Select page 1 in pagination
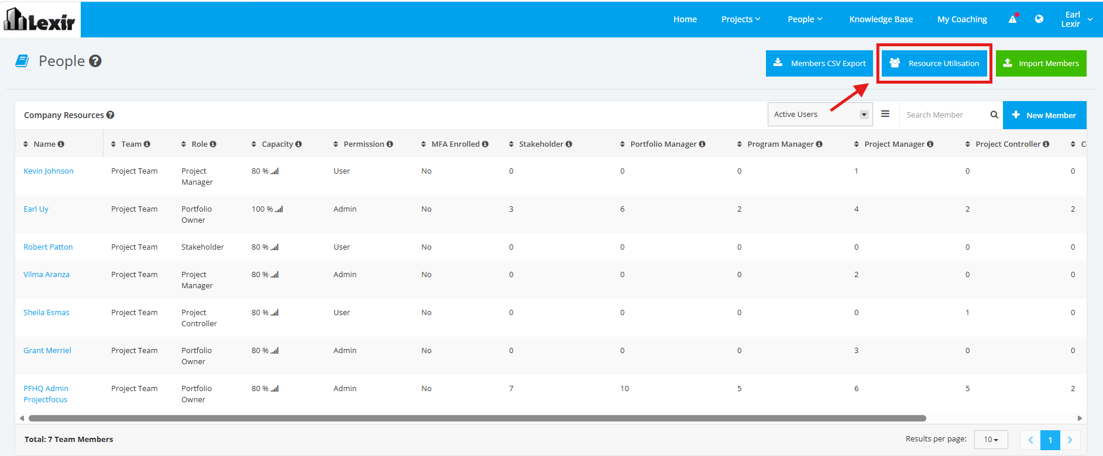Viewport: 1103px width, 456px height. [1050, 440]
